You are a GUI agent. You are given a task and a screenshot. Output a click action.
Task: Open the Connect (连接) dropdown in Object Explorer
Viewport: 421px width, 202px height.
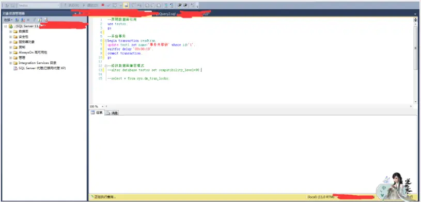coord(8,20)
